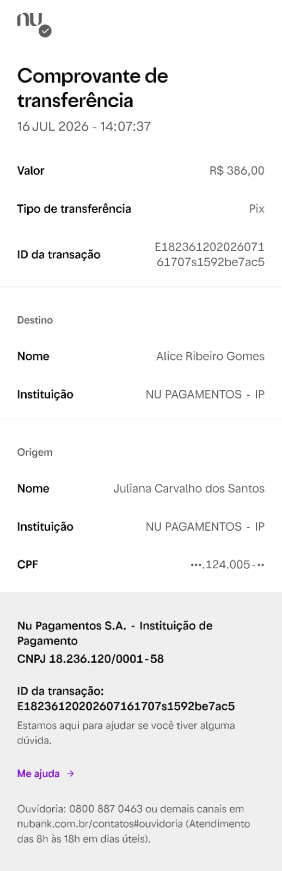Click the recipient name Alice Ribeiro Gomes
282x871 pixels.
(x=210, y=356)
